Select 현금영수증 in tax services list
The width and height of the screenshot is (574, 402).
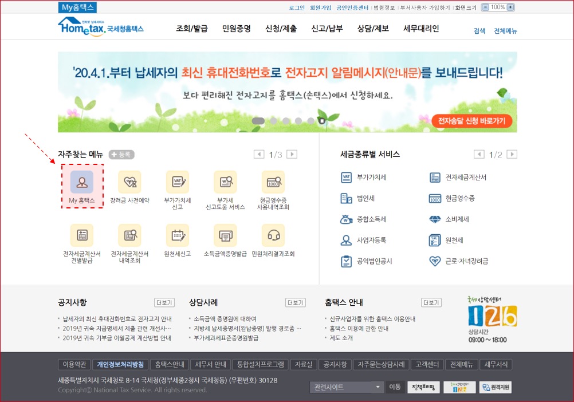(452, 198)
